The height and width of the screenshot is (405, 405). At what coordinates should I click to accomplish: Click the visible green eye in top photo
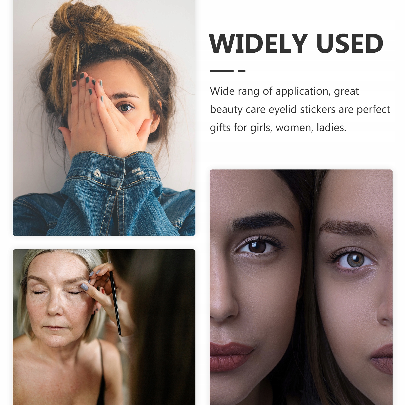click(x=125, y=108)
